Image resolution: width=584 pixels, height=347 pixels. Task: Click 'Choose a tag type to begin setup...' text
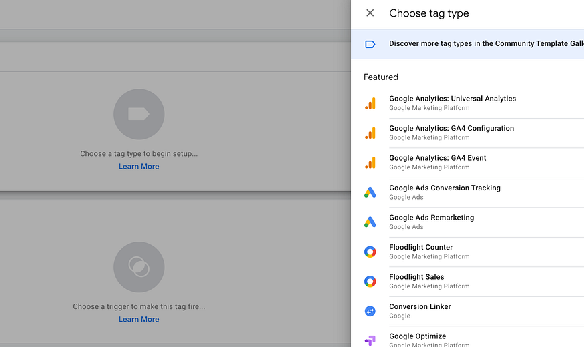(139, 153)
